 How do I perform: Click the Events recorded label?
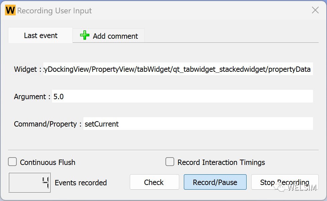tap(81, 183)
